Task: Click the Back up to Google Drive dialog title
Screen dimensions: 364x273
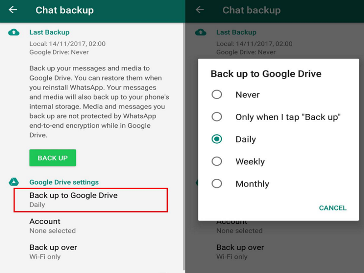Action: (266, 74)
